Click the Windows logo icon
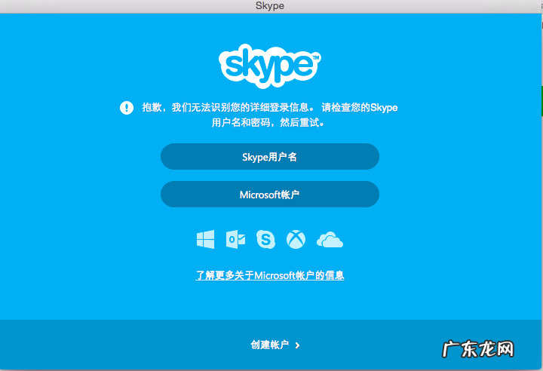543x371 pixels. coord(205,239)
